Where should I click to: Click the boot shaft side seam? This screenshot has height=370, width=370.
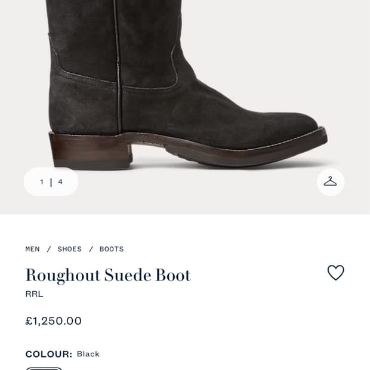118,66
